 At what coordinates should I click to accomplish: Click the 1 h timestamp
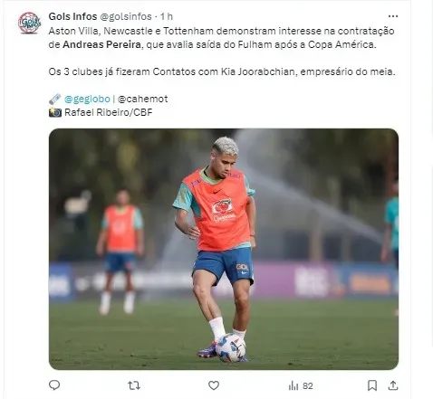(x=167, y=16)
